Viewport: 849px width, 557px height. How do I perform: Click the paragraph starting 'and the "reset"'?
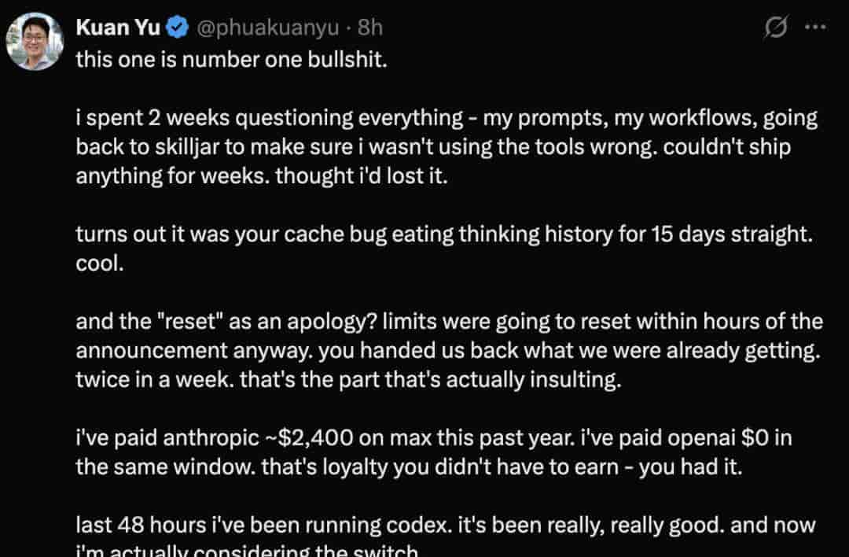[x=449, y=351]
